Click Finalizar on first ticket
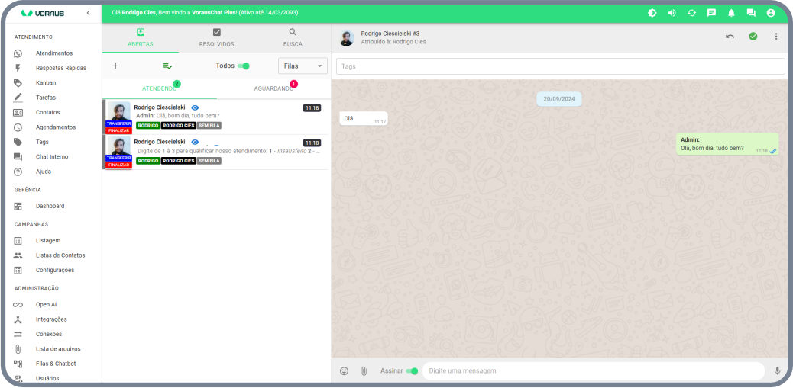 [x=118, y=130]
